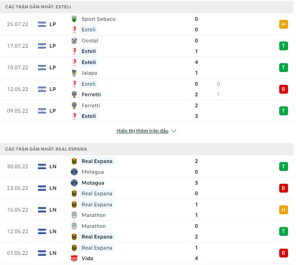
Task: Select the 'Các trận gần nhất: Real Espana' section header
Action: coord(46,149)
